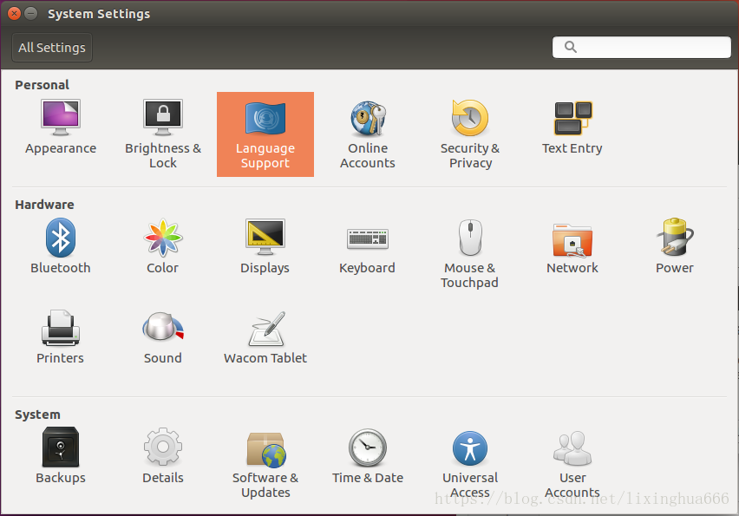Image resolution: width=739 pixels, height=516 pixels.
Task: Open Printers settings
Action: coord(61,336)
